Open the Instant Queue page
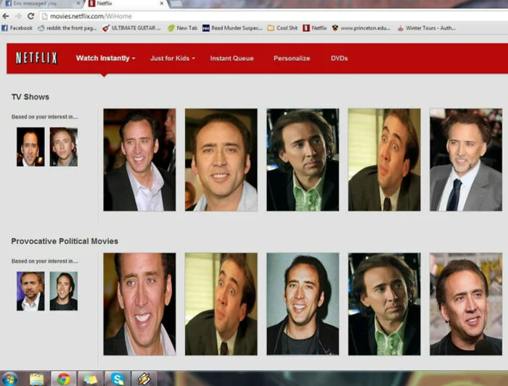This screenshot has height=386, width=508. [232, 58]
